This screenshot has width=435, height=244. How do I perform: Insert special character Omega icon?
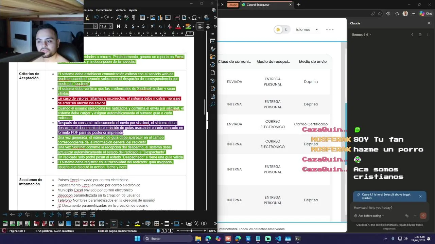tap(194, 18)
